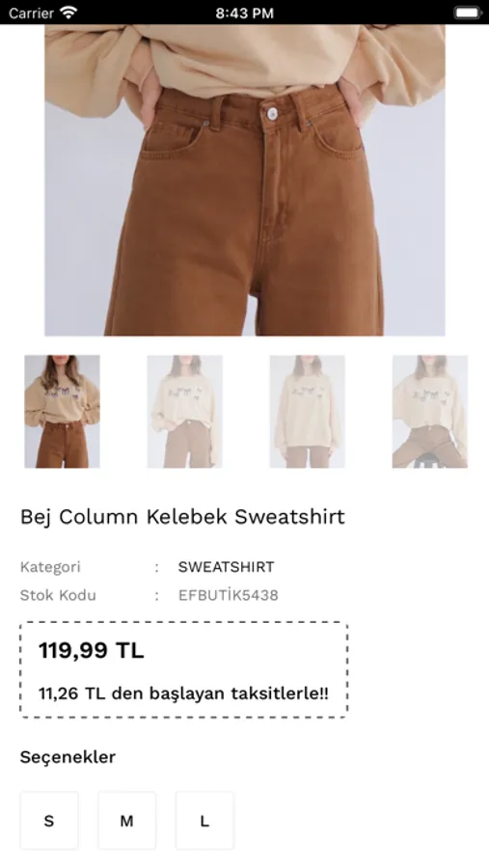This screenshot has height=868, width=489.
Task: Open installment info starting from 11,26 TL
Action: coord(183,693)
